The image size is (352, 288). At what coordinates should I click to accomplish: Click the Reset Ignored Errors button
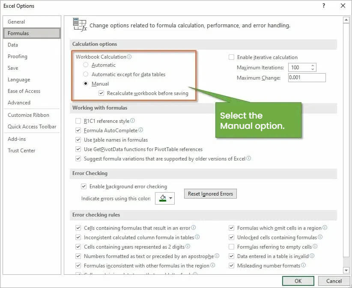(x=210, y=193)
